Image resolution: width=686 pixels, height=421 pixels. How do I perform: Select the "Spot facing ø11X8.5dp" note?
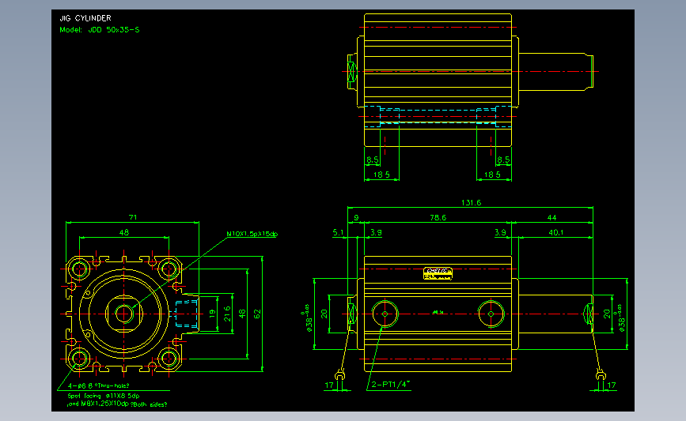tap(103, 396)
